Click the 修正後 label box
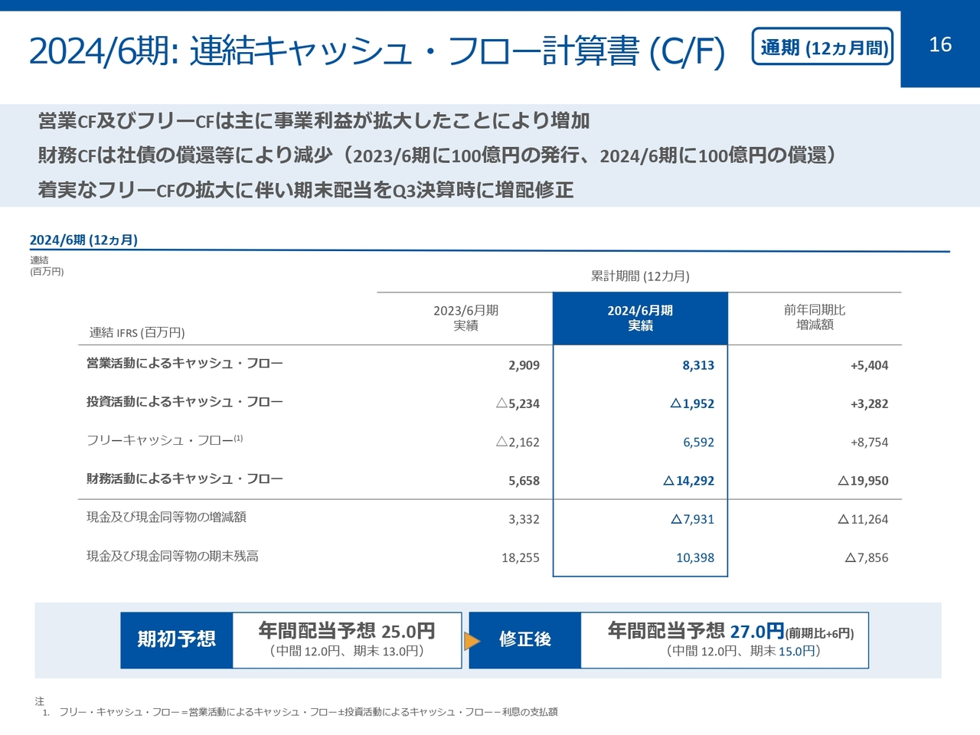 pyautogui.click(x=525, y=640)
